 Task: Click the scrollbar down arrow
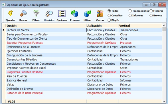tap(164, 101)
